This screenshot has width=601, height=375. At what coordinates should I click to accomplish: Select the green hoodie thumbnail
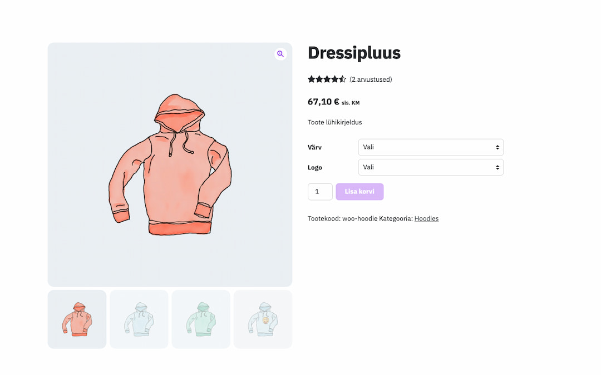201,319
